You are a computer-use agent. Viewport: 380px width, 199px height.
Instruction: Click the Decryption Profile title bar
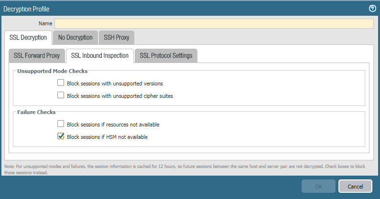[x=143, y=9]
